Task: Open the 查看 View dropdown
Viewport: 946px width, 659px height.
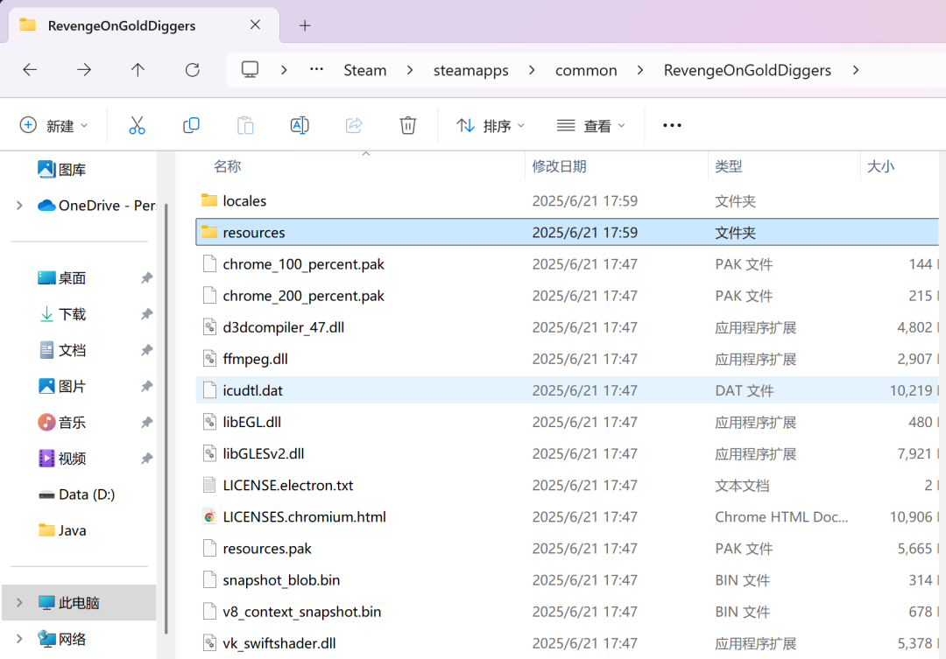Action: pyautogui.click(x=590, y=125)
